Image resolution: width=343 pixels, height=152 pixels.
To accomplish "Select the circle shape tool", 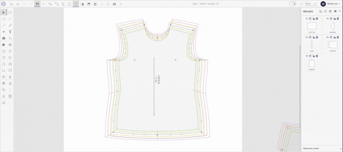I will 4,19.
